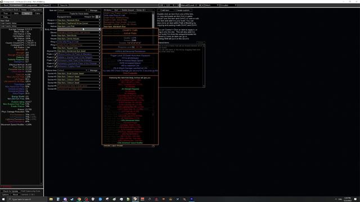Screen dimensions: 360x202
Task: Click the Craft item... button
Action: [165, 10]
